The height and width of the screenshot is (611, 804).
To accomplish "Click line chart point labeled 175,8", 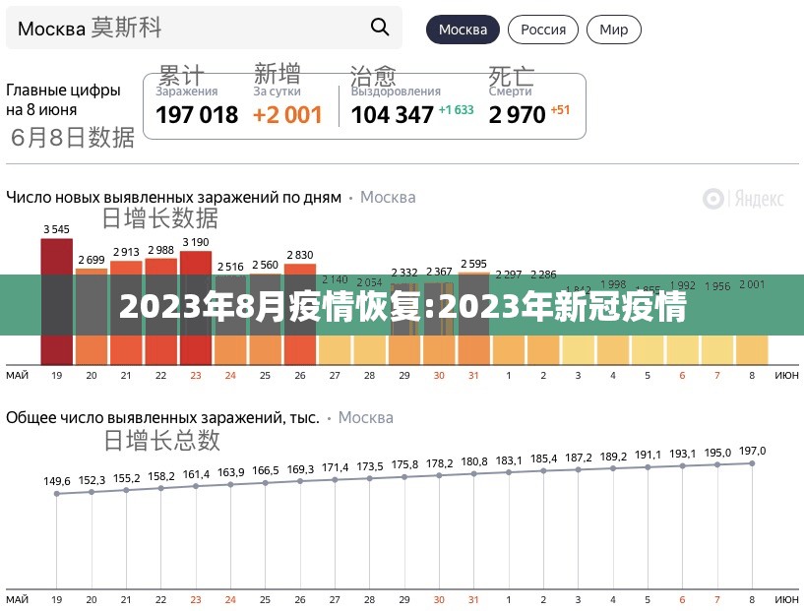I will tap(404, 477).
